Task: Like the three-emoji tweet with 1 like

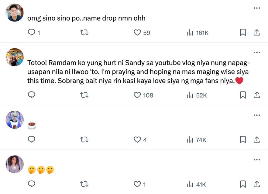Action: pos(137,184)
